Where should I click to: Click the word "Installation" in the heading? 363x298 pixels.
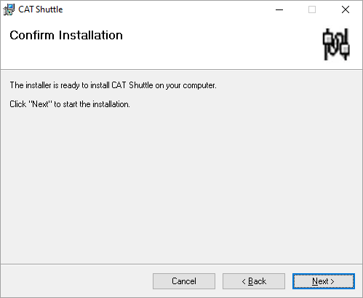(x=91, y=35)
